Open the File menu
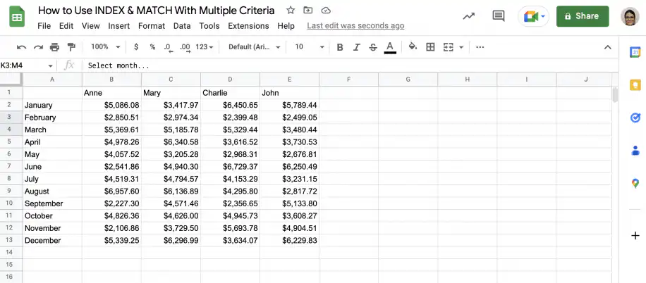Image resolution: width=646 pixels, height=283 pixels. (44, 26)
